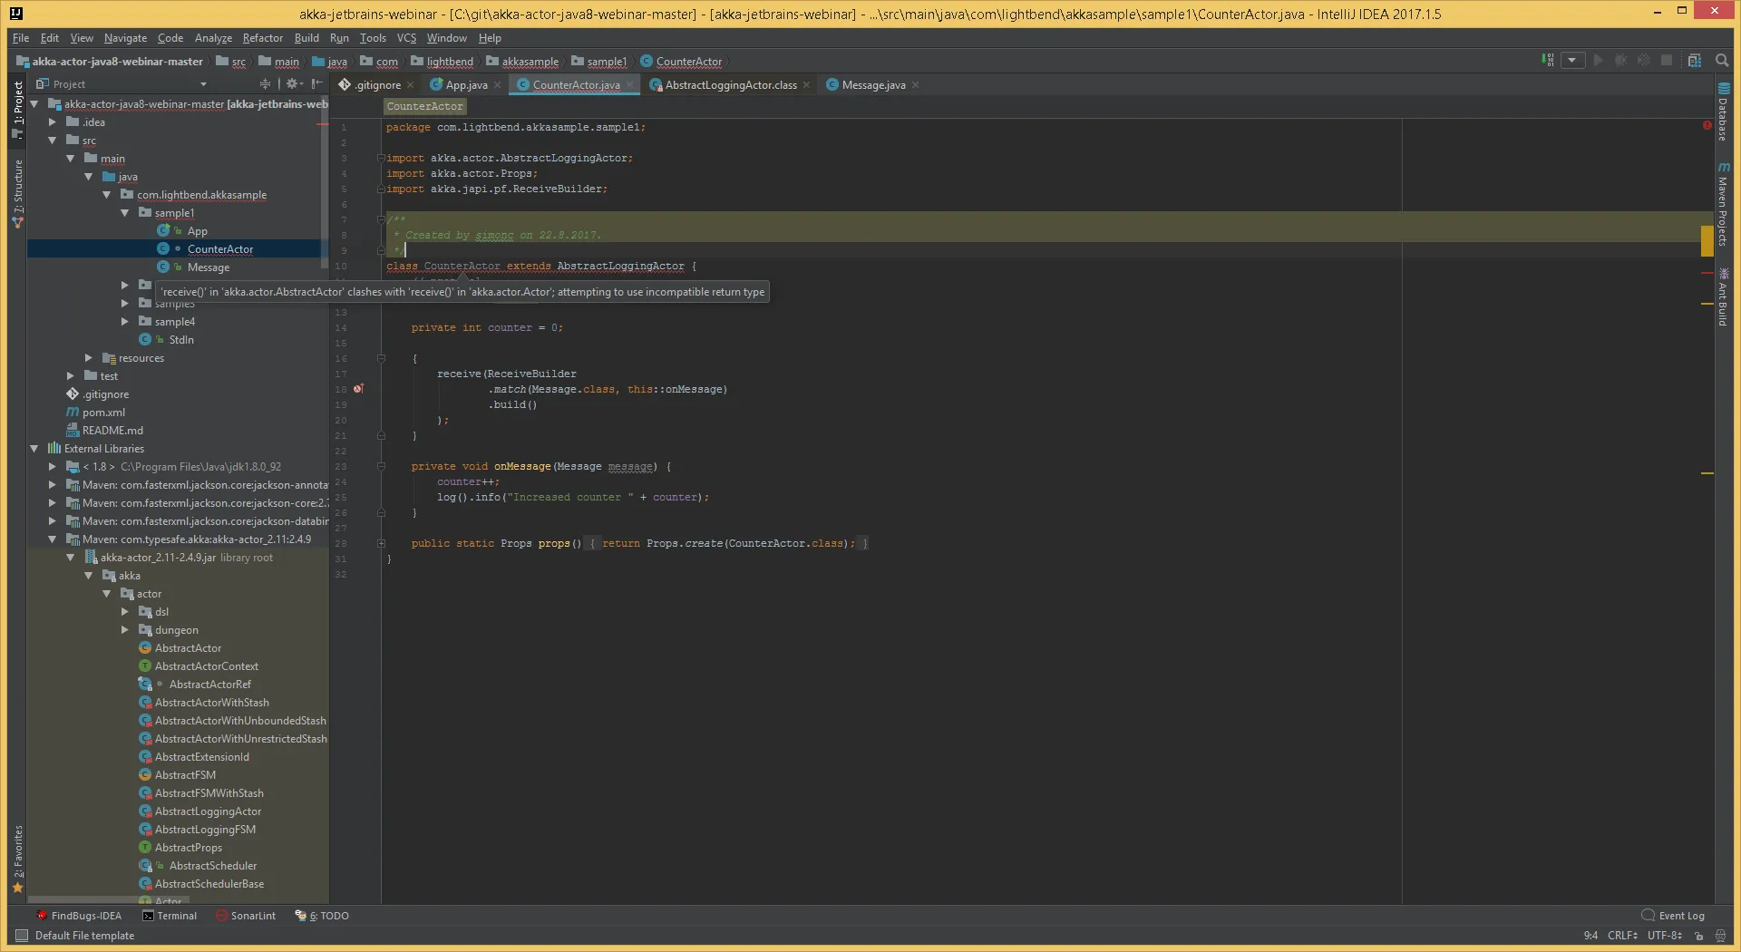Click the Hector inspector icon in status bar
1741x952 pixels.
tap(1720, 936)
